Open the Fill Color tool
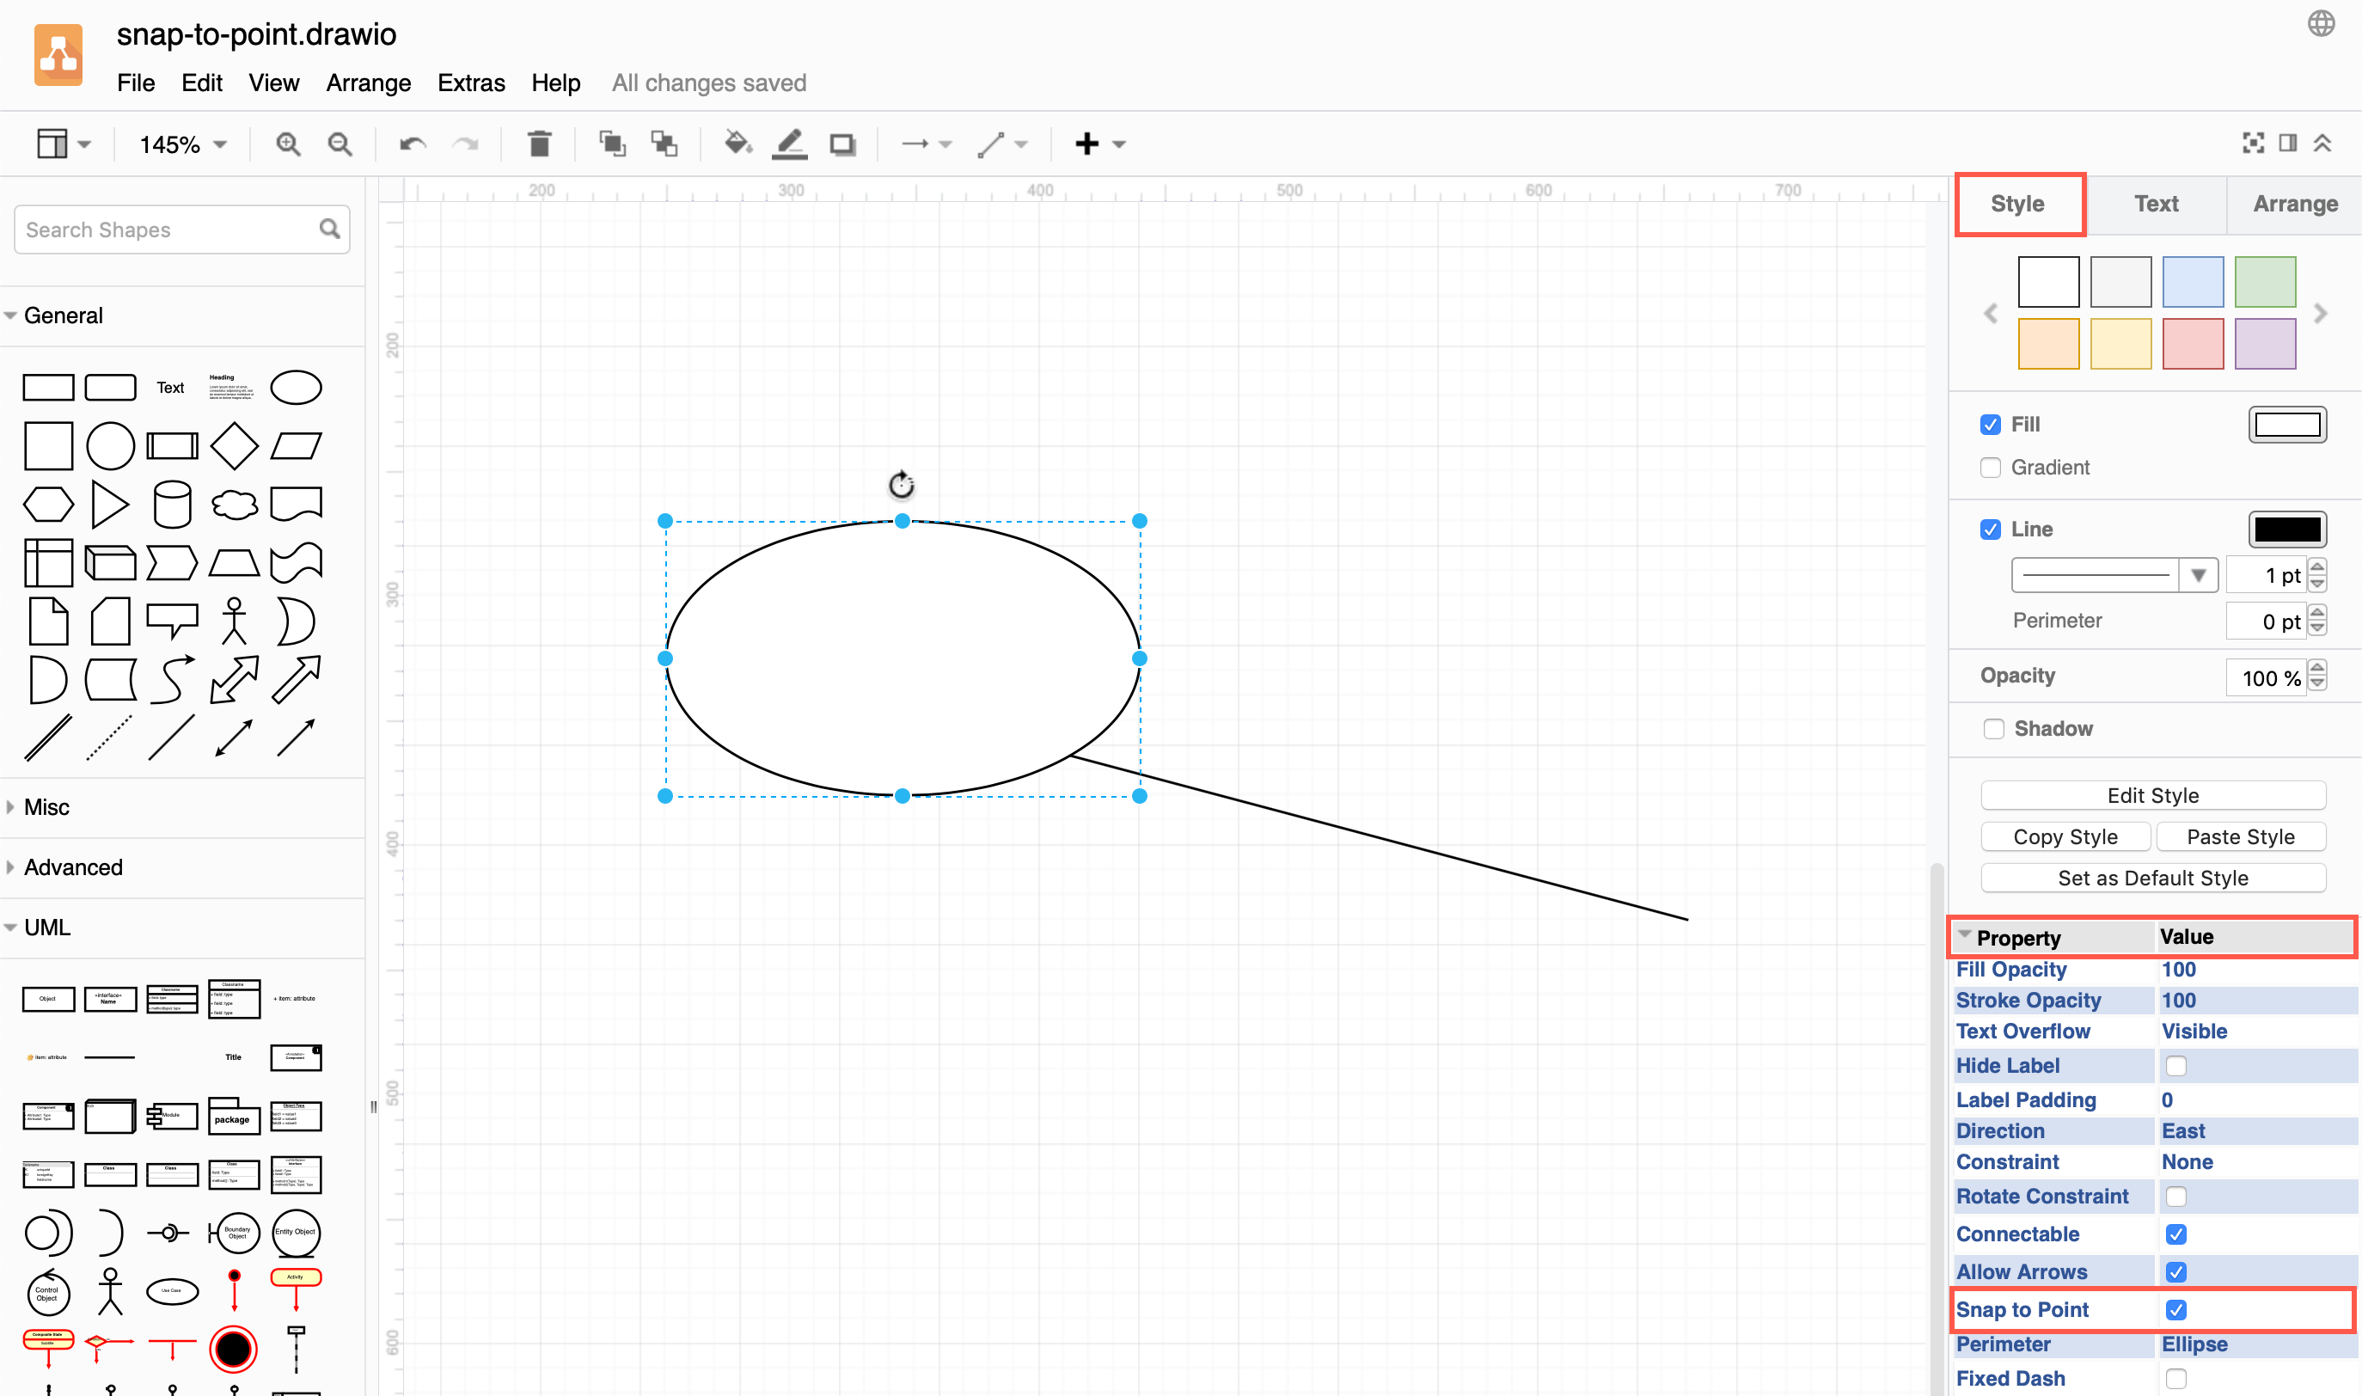The image size is (2362, 1396). tap(738, 143)
